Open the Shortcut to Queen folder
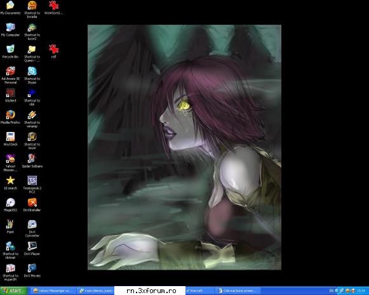Screen dimensions: 369x295 [x=32, y=53]
